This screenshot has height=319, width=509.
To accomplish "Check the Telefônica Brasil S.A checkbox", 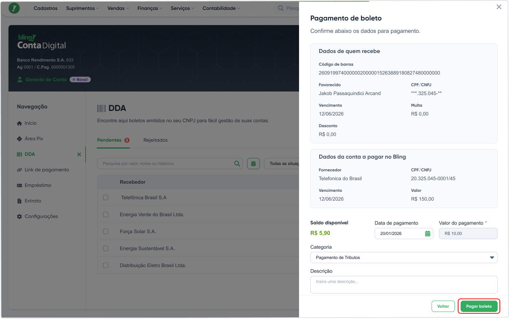I will [x=106, y=197].
